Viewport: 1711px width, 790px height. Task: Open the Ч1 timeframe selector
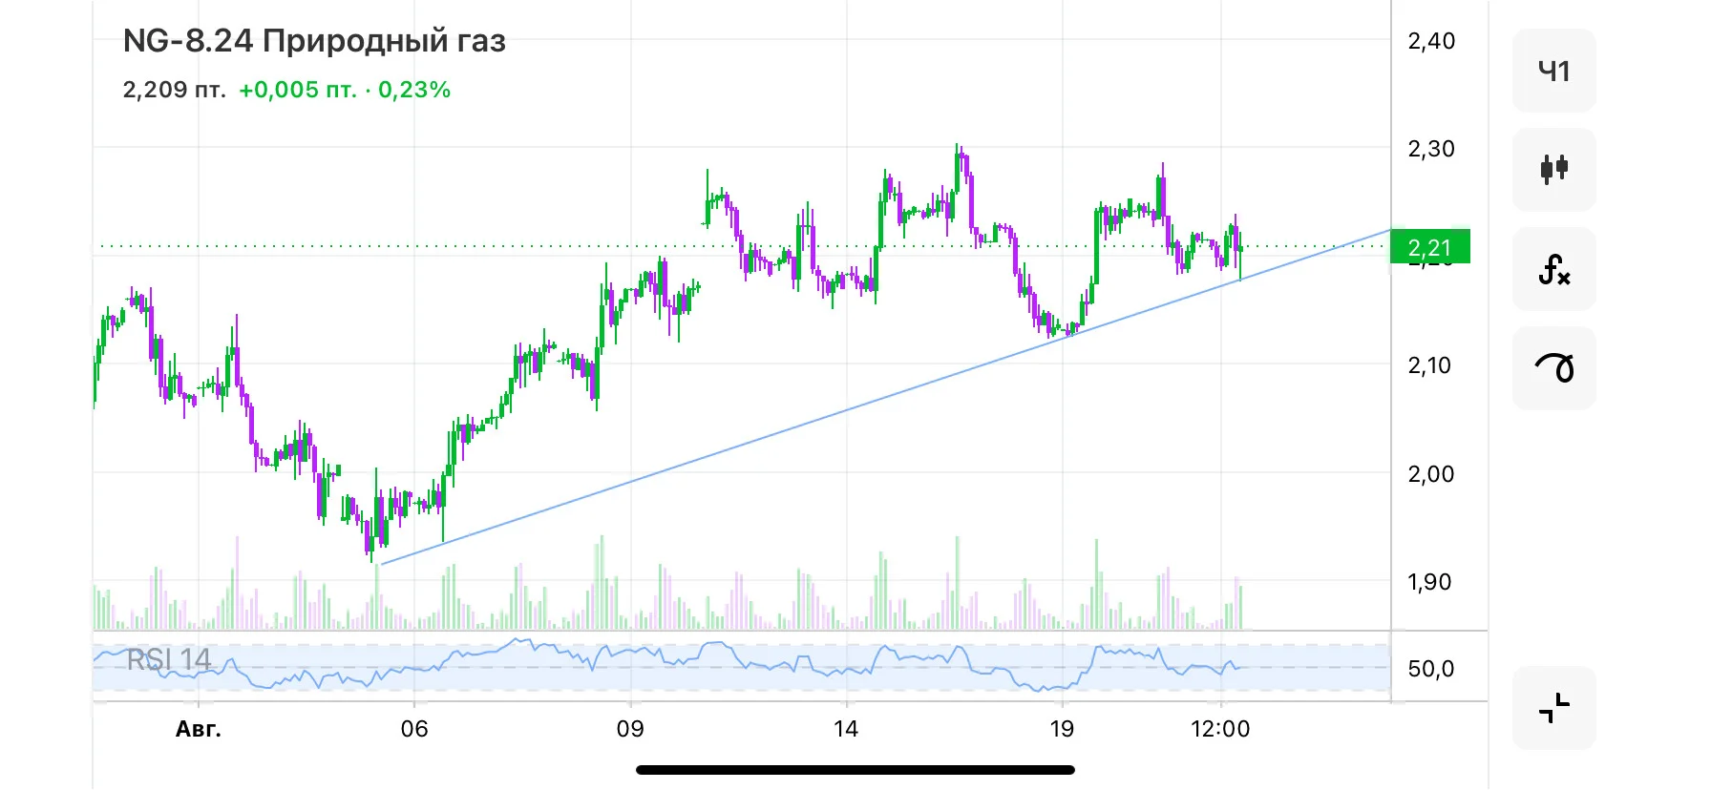pos(1553,71)
